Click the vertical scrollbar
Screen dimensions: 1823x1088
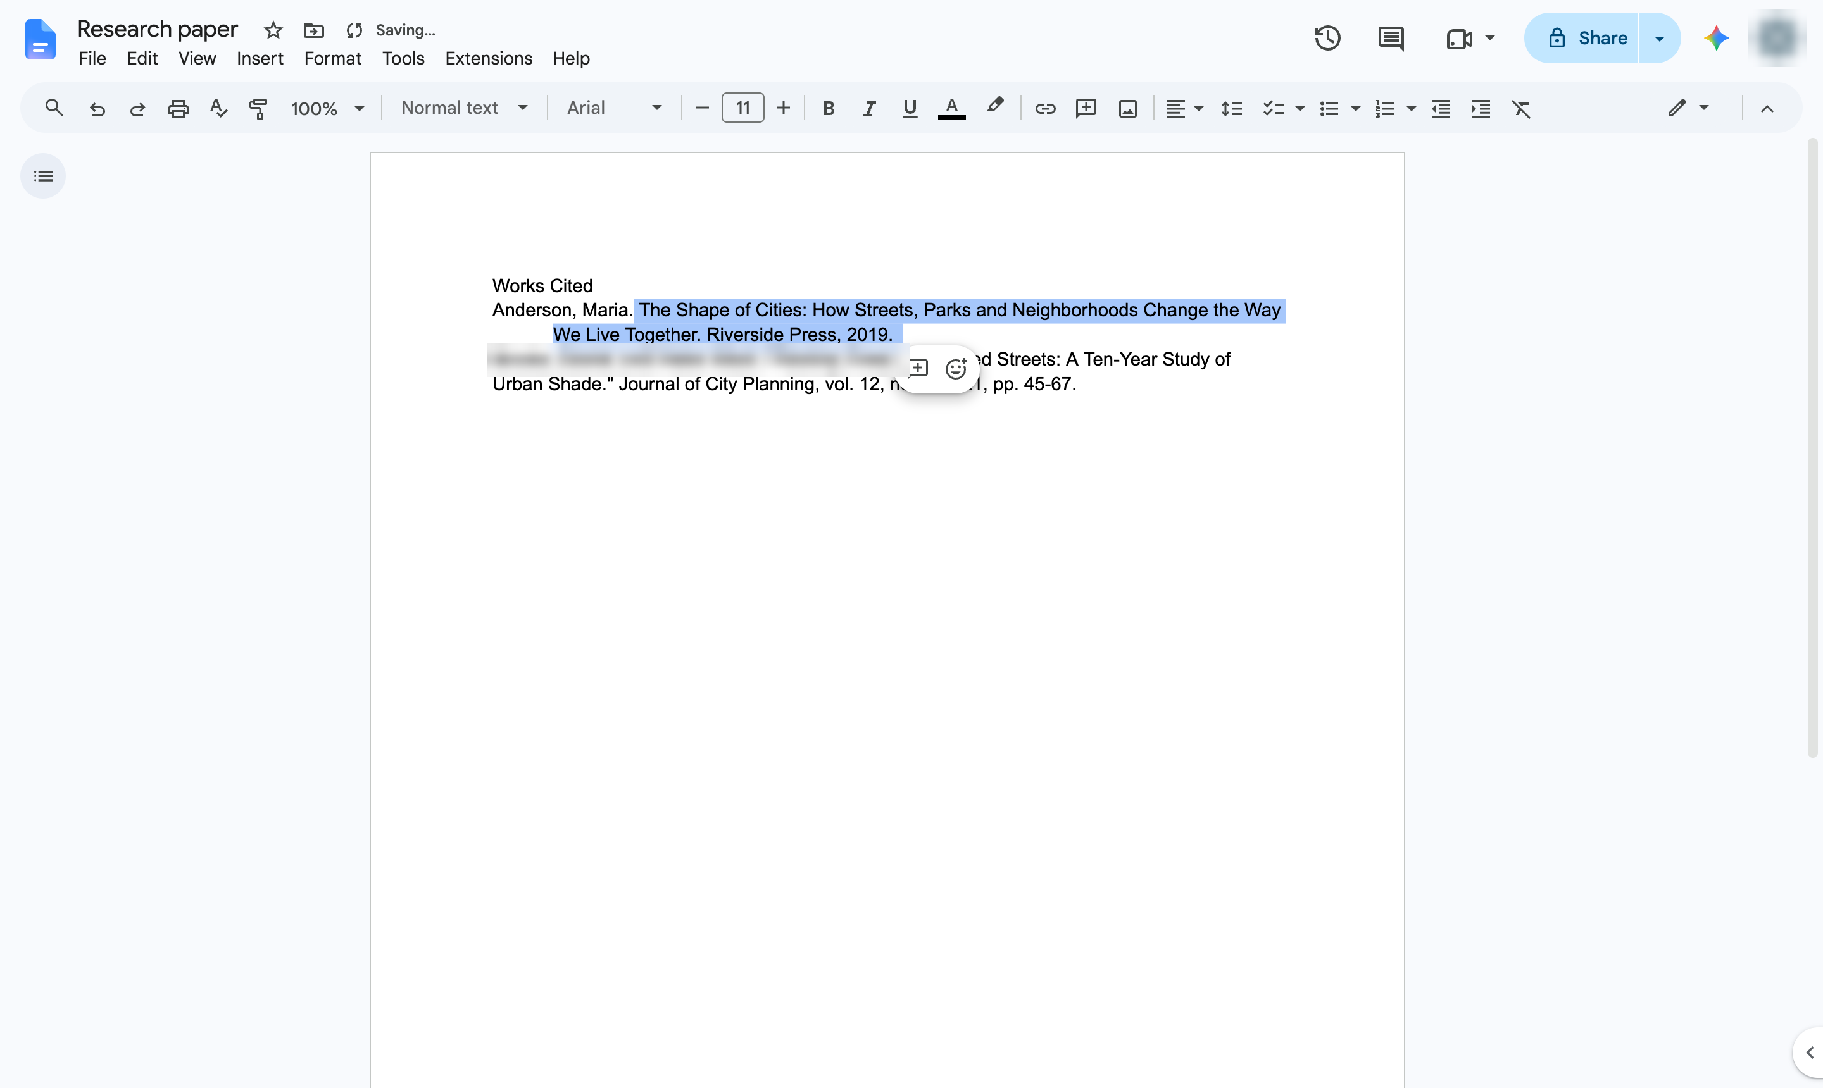(x=1813, y=447)
